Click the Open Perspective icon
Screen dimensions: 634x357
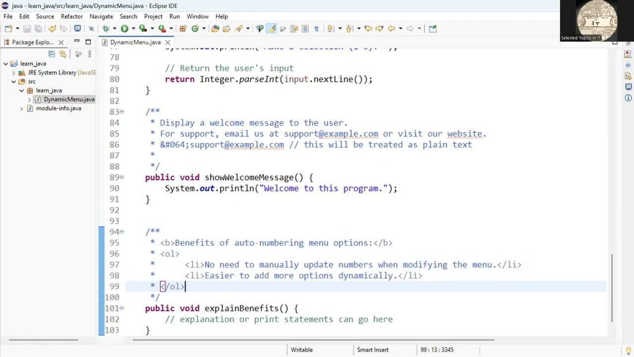click(x=432, y=28)
